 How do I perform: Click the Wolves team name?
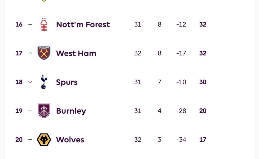click(x=70, y=139)
